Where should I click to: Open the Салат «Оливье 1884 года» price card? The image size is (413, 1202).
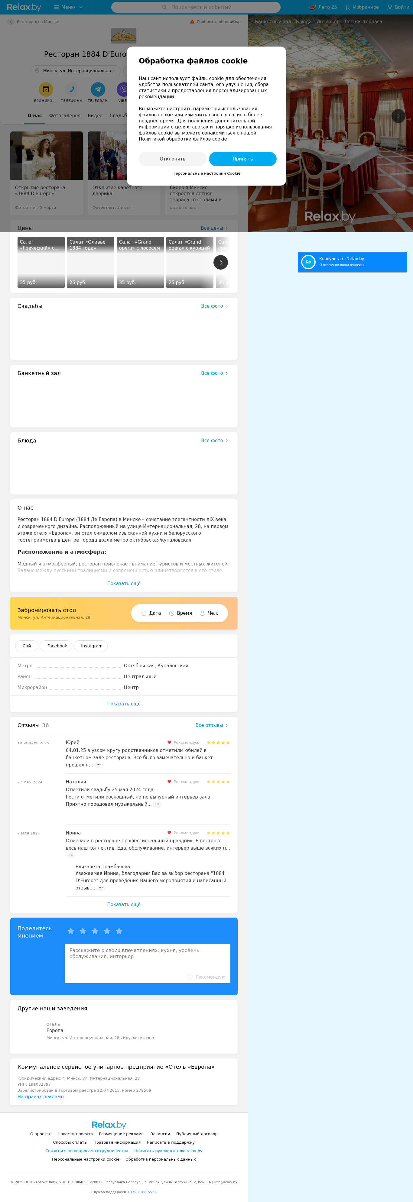(90, 262)
